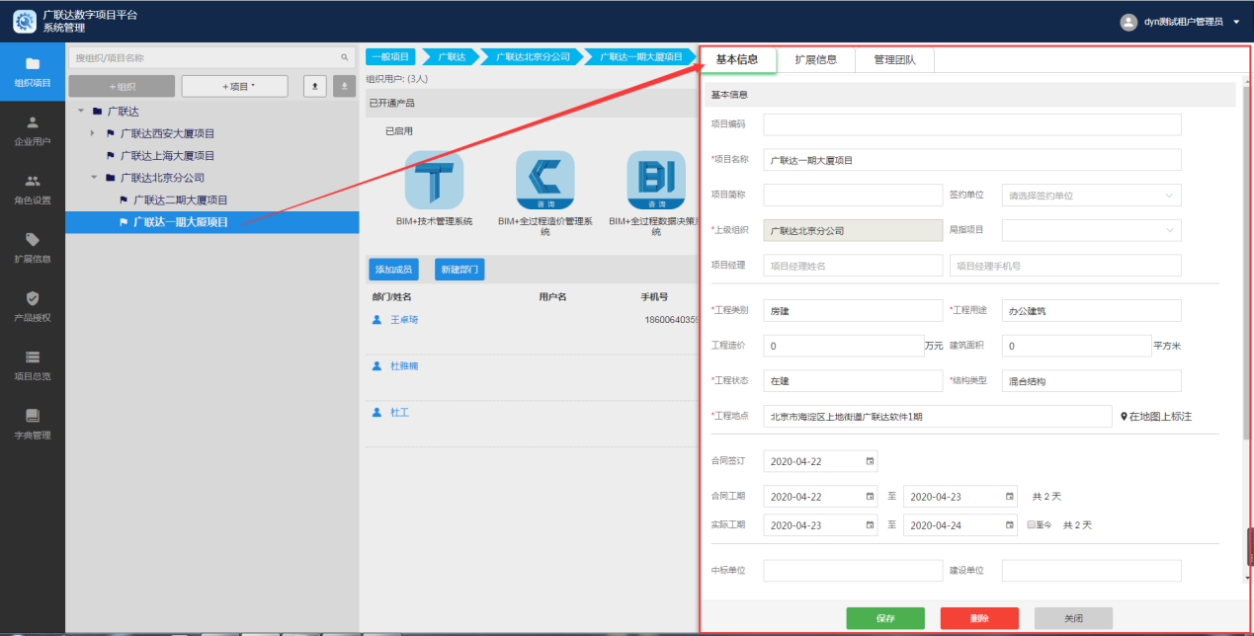This screenshot has width=1254, height=636.
Task: Open the 工程类别 selector showing 房建
Action: point(853,310)
